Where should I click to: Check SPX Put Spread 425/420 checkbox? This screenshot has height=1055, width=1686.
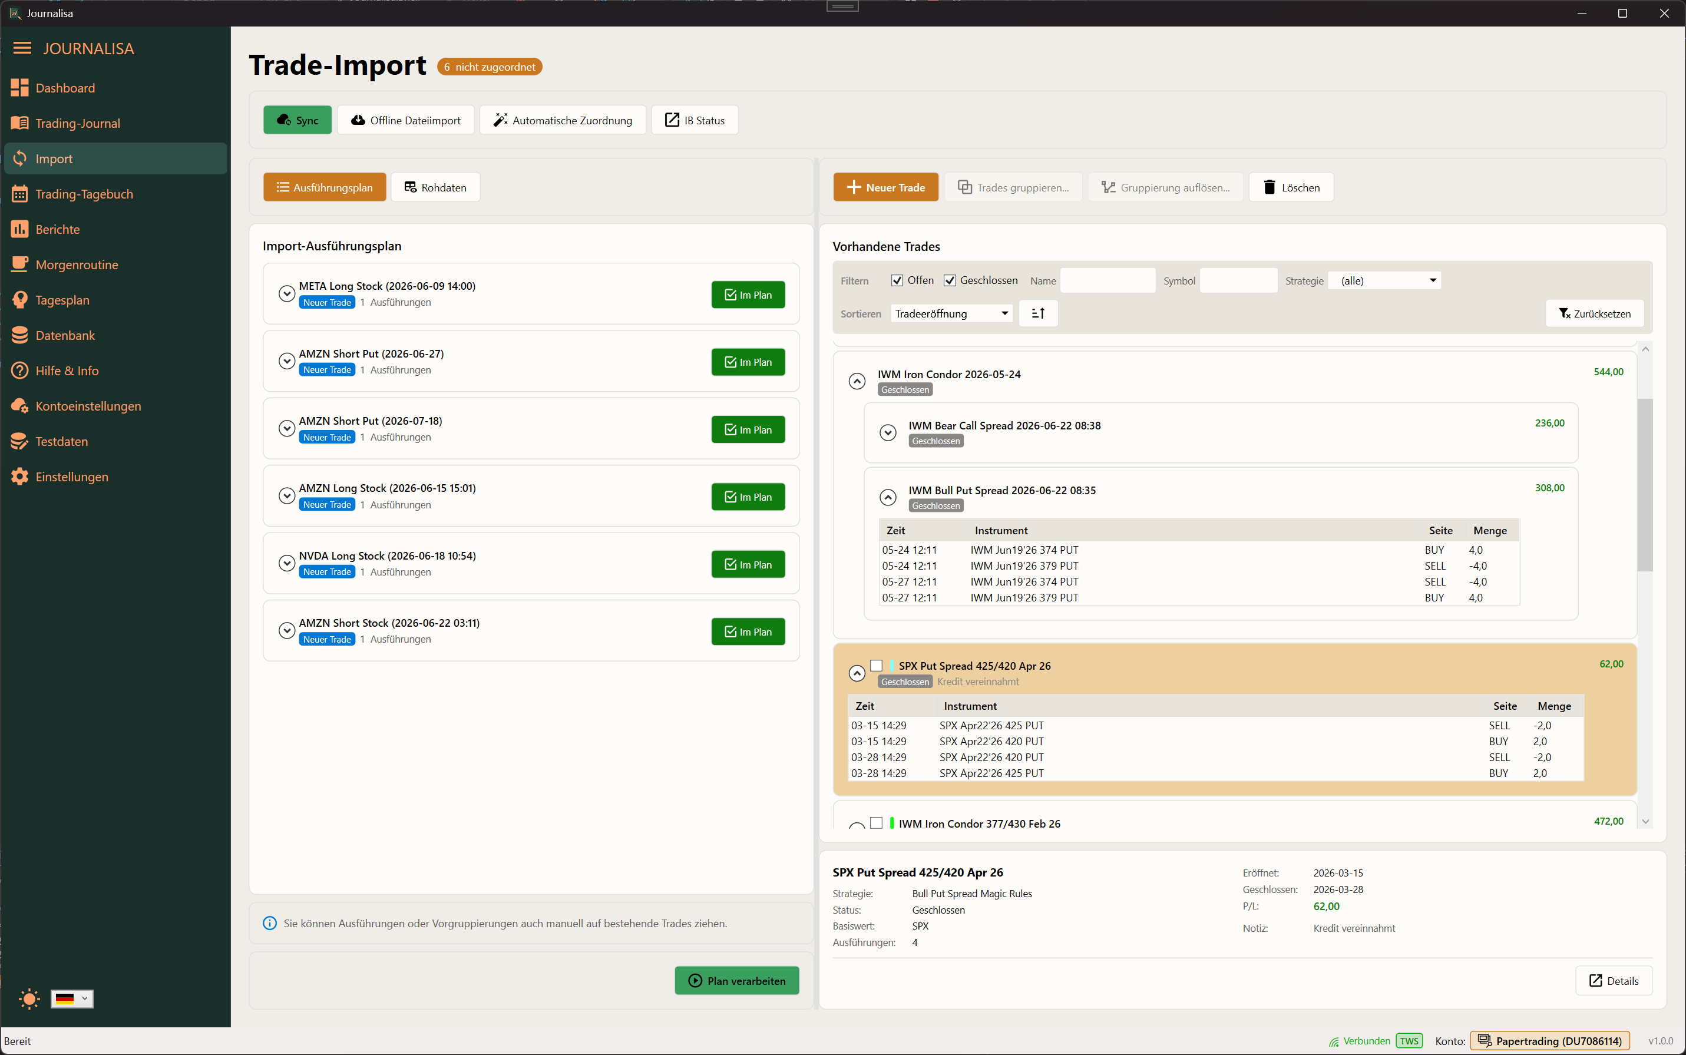click(877, 666)
